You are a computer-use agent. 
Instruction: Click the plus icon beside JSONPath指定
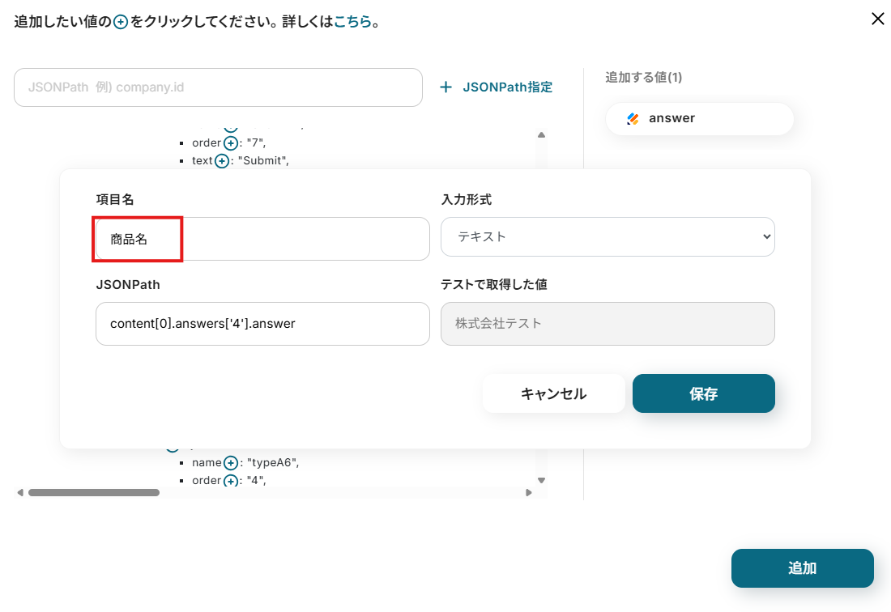coord(446,87)
